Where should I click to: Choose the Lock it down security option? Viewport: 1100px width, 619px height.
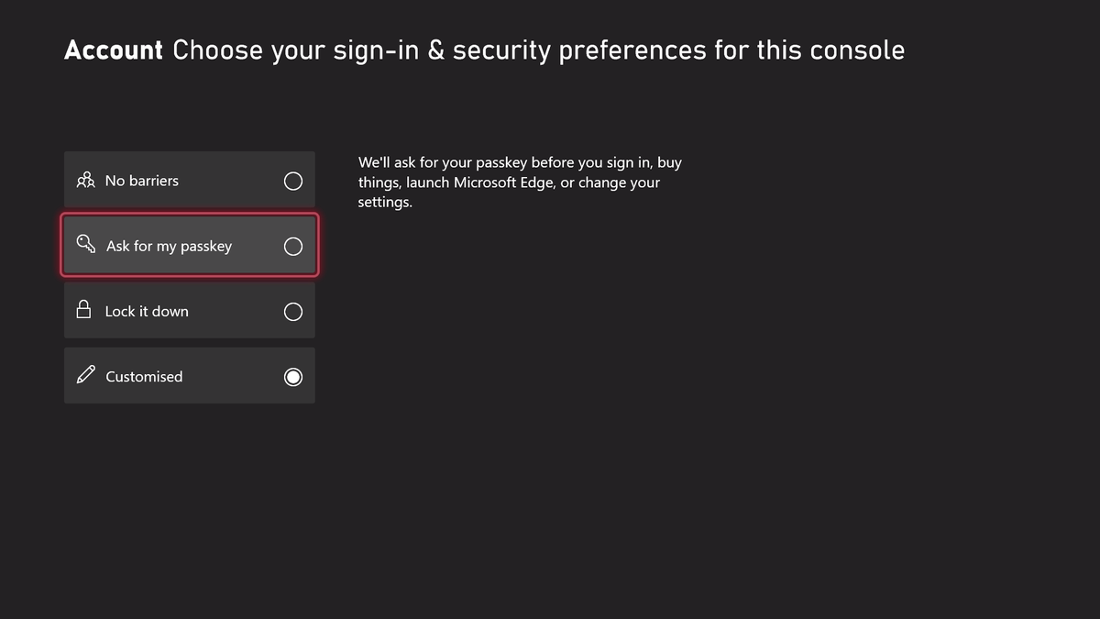coord(189,311)
